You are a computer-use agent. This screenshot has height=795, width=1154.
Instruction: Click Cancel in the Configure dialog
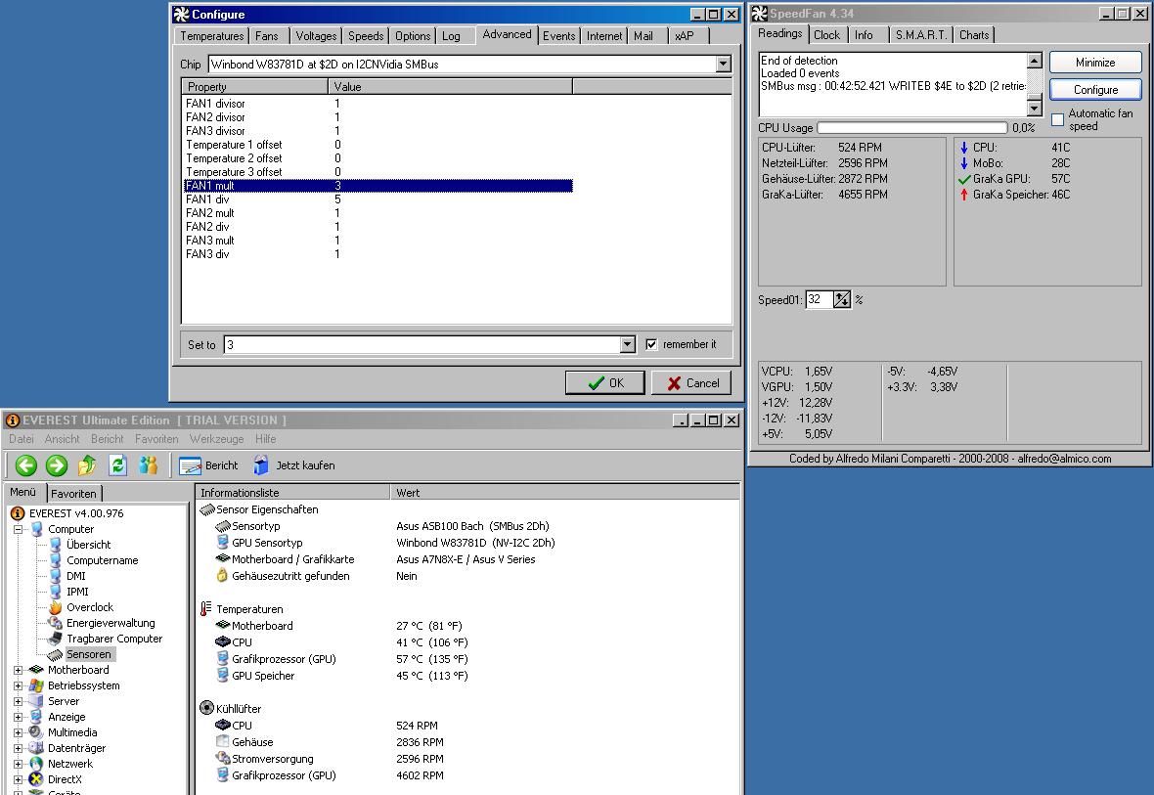[x=691, y=382]
